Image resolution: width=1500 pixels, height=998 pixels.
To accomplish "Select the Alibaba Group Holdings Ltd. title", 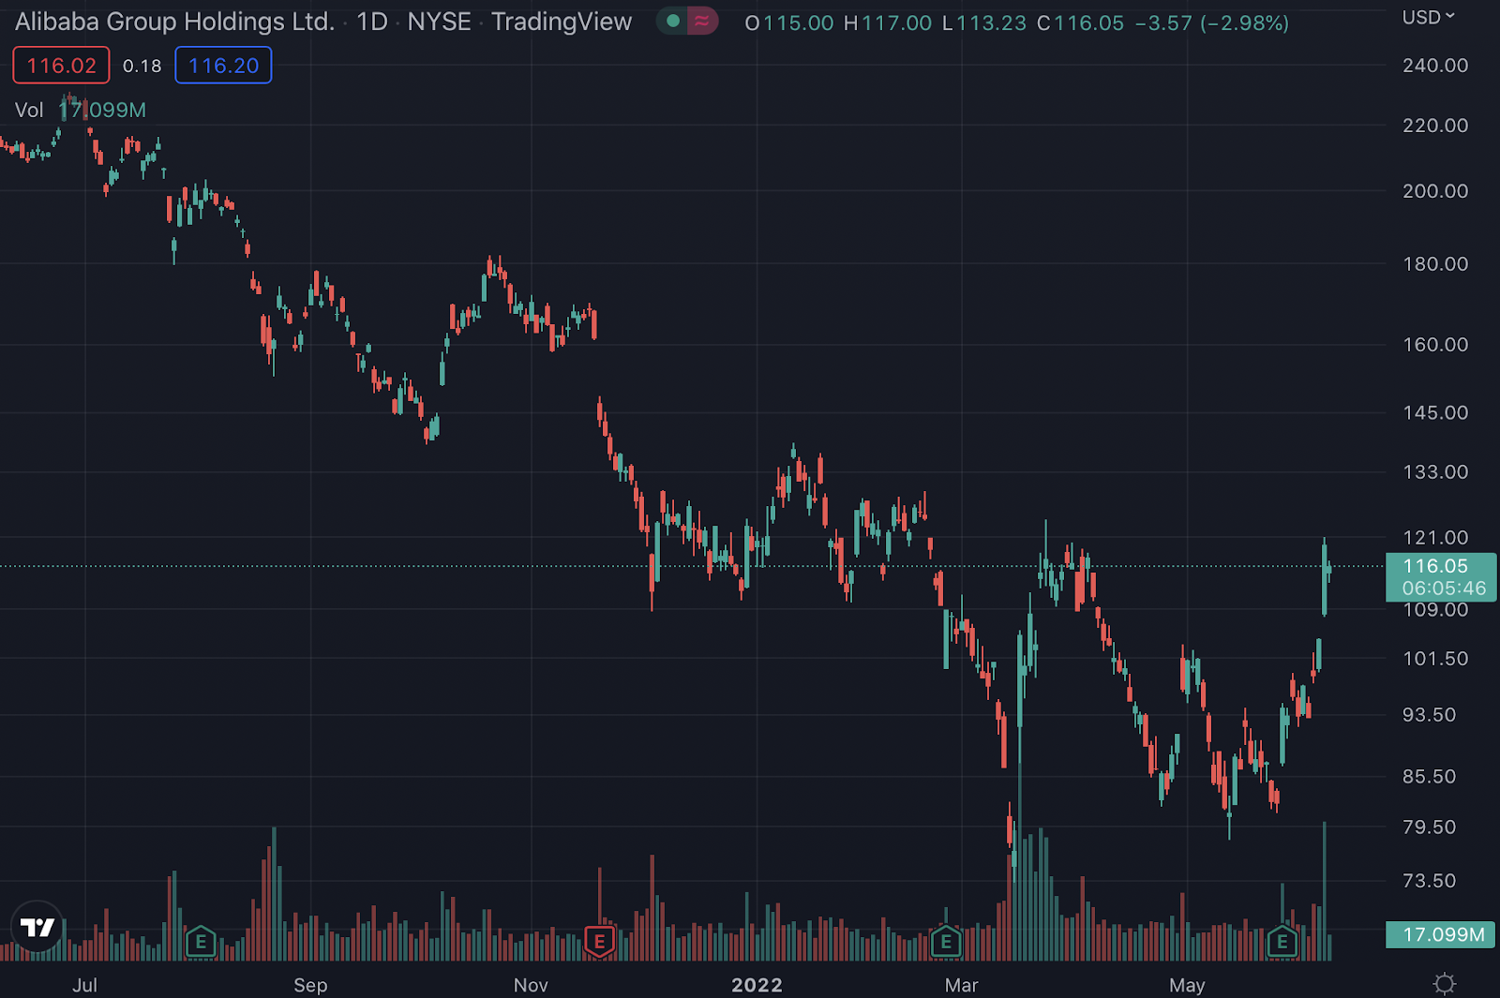I will point(174,22).
